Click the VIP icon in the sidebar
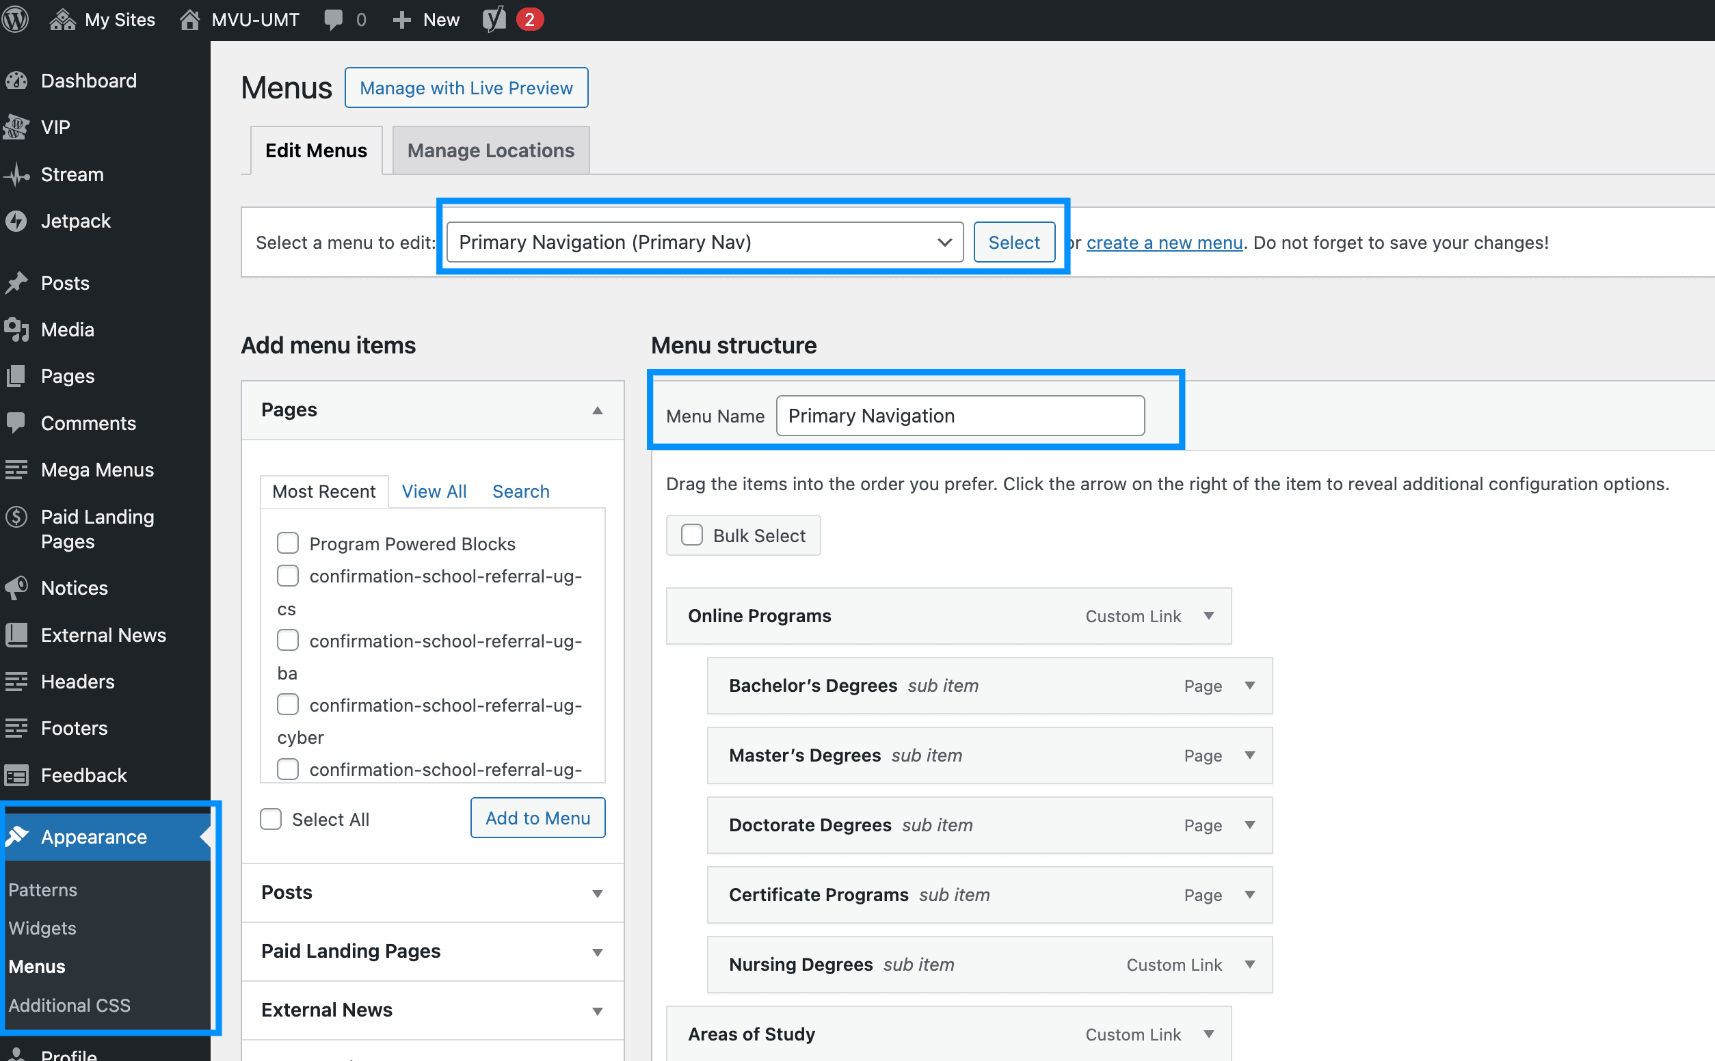Image resolution: width=1715 pixels, height=1061 pixels. [x=16, y=127]
